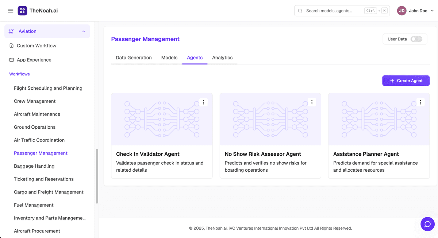Viewport: 438px width, 238px height.
Task: Click the JD user avatar
Action: 401,11
